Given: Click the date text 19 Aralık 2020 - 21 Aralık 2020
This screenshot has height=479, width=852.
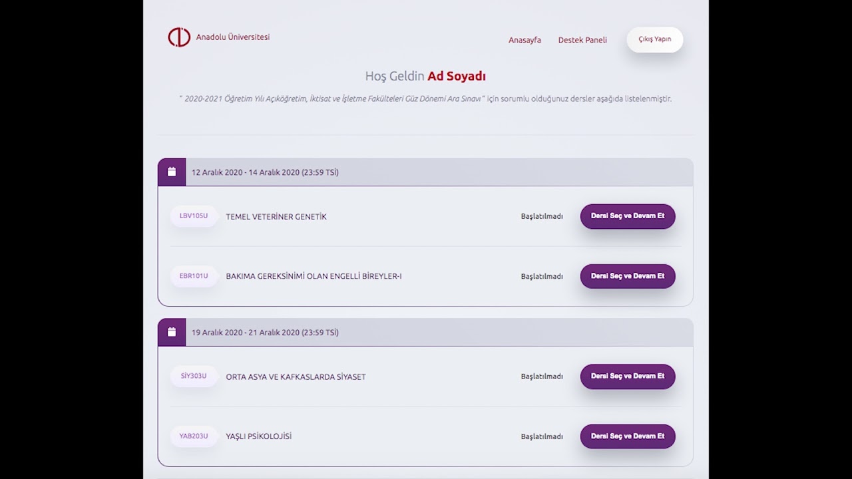Looking at the screenshot, I should 265,333.
